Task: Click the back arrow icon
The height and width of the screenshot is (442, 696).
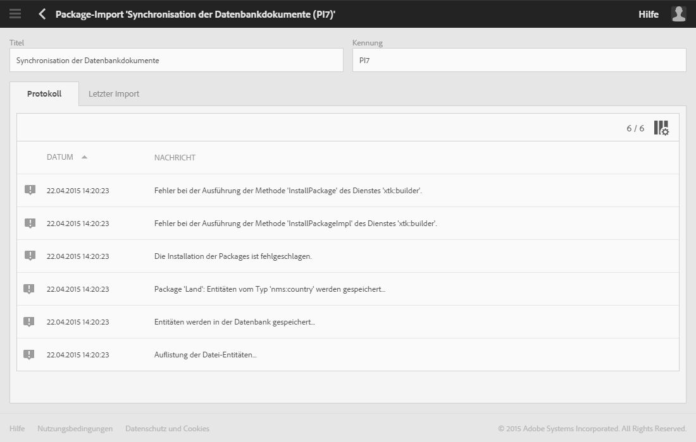Action: point(42,14)
